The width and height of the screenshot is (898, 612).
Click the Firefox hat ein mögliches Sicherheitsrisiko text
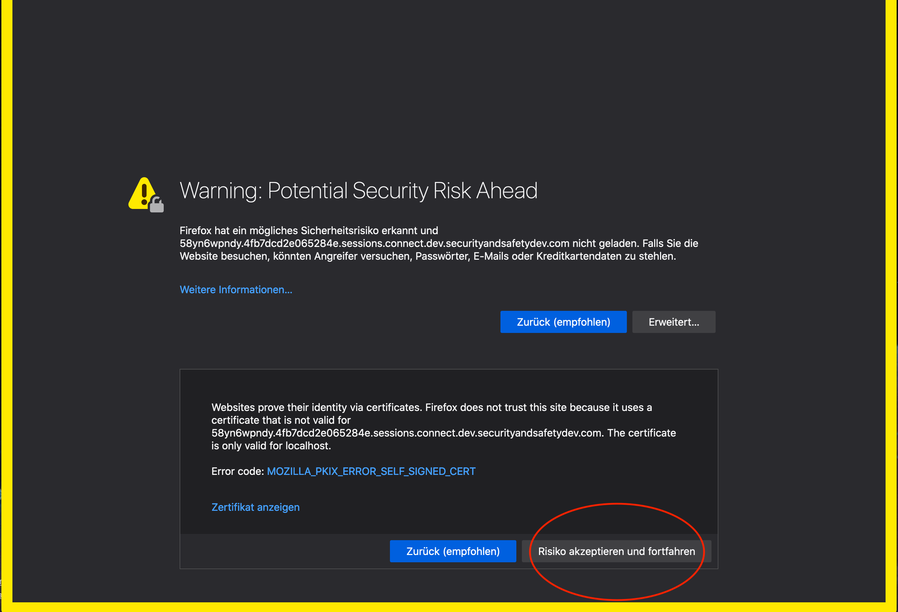[309, 231]
